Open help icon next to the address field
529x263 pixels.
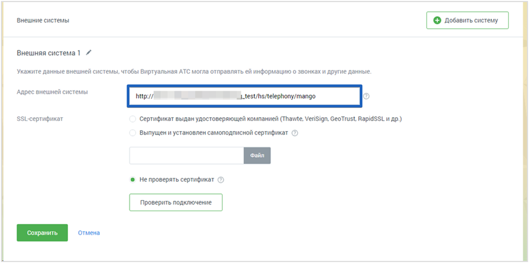tap(366, 97)
